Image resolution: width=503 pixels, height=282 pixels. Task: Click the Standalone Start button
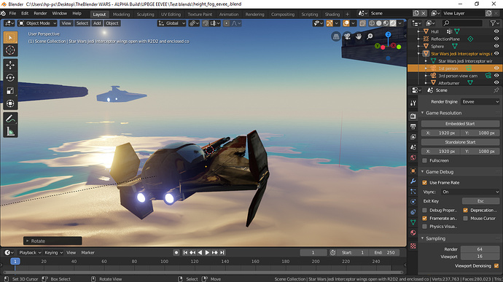(x=460, y=142)
